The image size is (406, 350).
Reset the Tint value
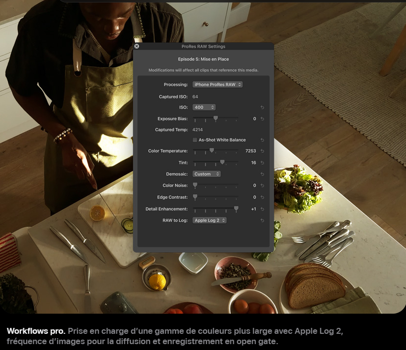point(262,163)
